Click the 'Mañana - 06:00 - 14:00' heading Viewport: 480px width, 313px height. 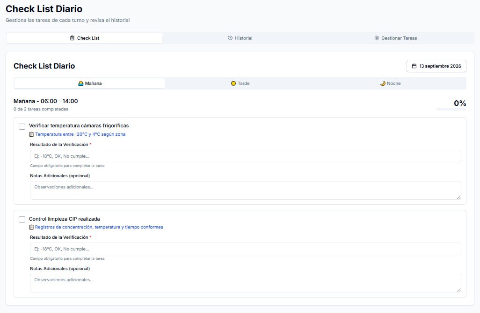(x=45, y=101)
